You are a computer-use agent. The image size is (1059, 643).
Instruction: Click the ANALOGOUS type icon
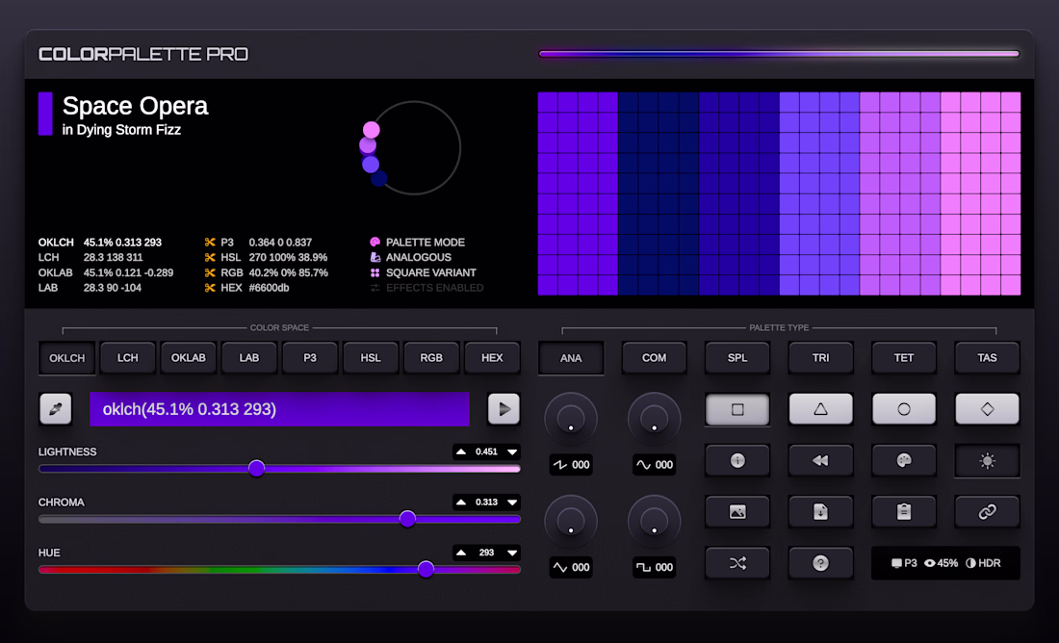(375, 257)
